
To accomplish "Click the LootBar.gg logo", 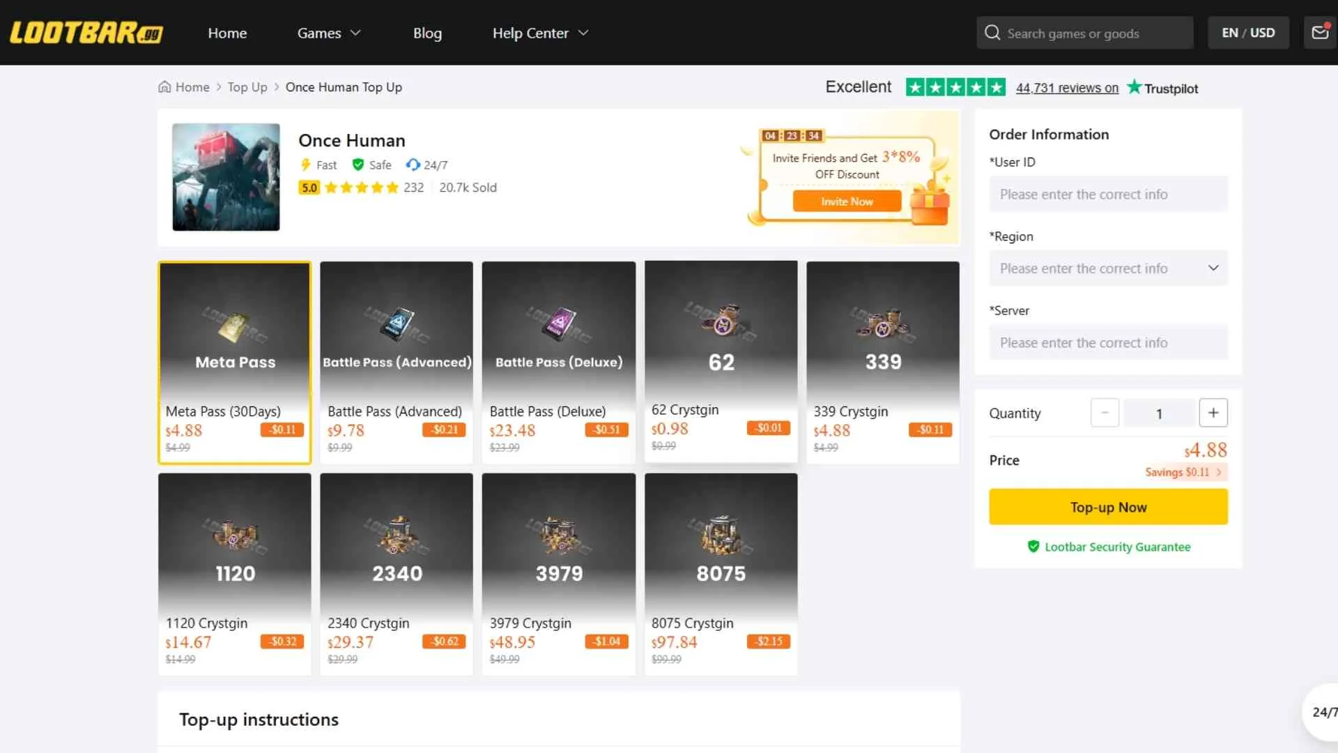I will [86, 33].
